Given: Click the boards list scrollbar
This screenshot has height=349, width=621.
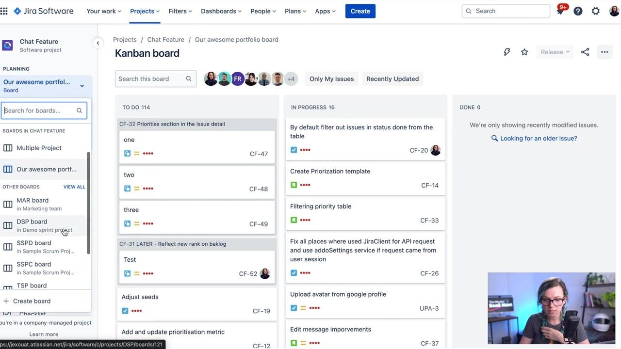Looking at the screenshot, I should click(x=88, y=203).
